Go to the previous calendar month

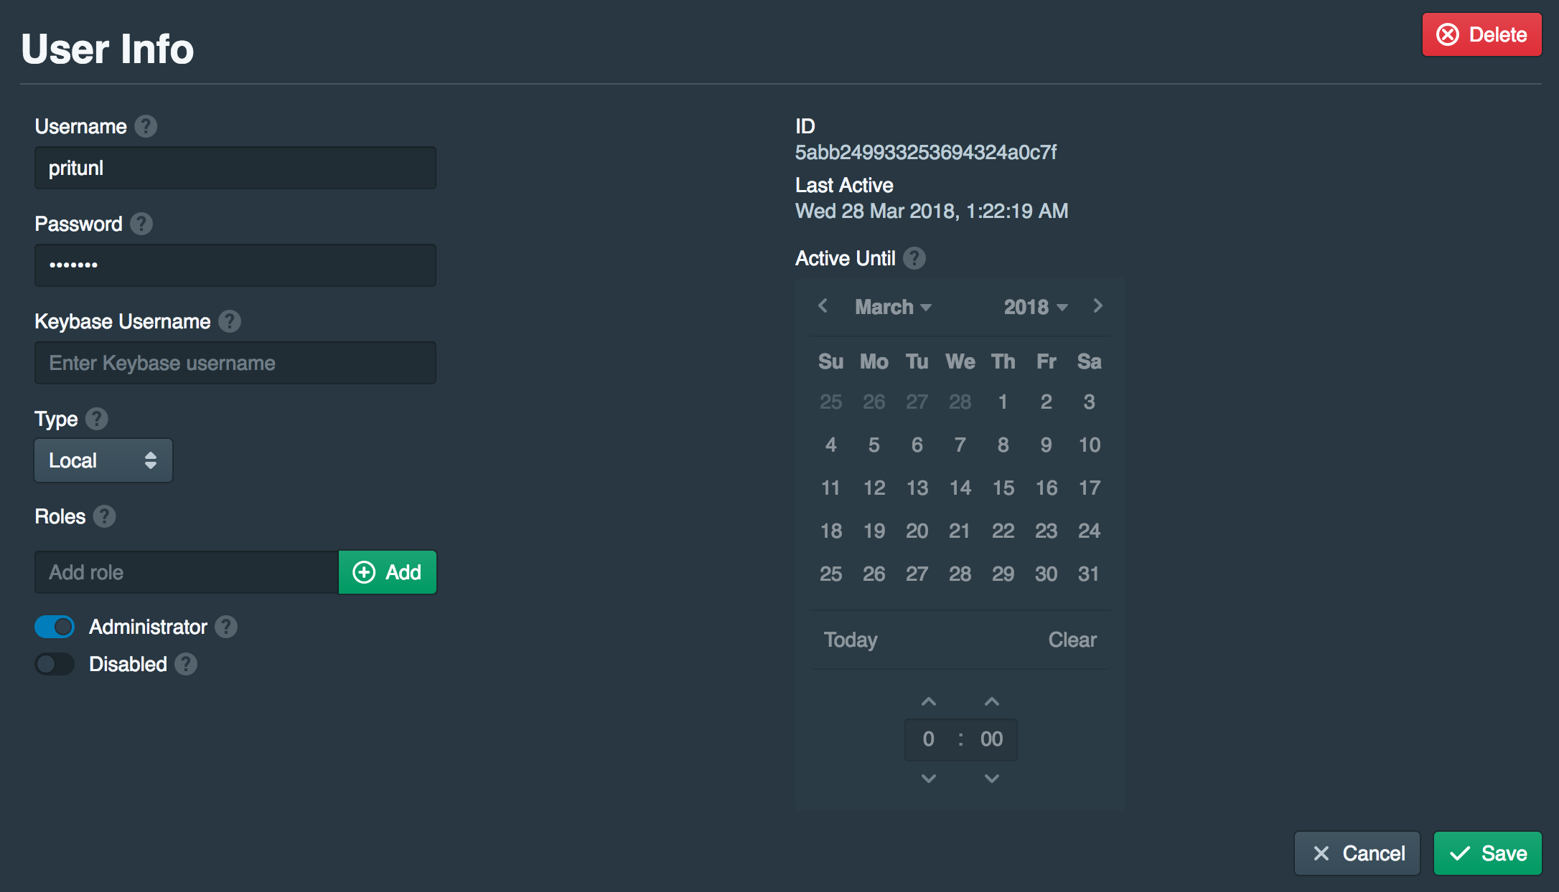[823, 306]
